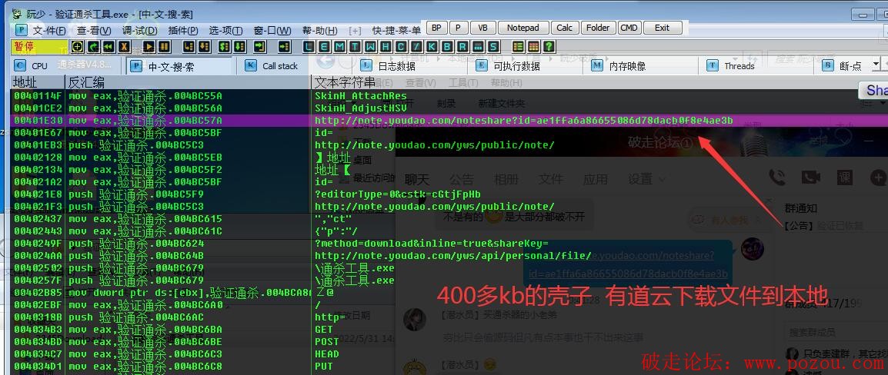Open References with R toolbar icon
This screenshot has height=375, width=888.
click(x=462, y=46)
